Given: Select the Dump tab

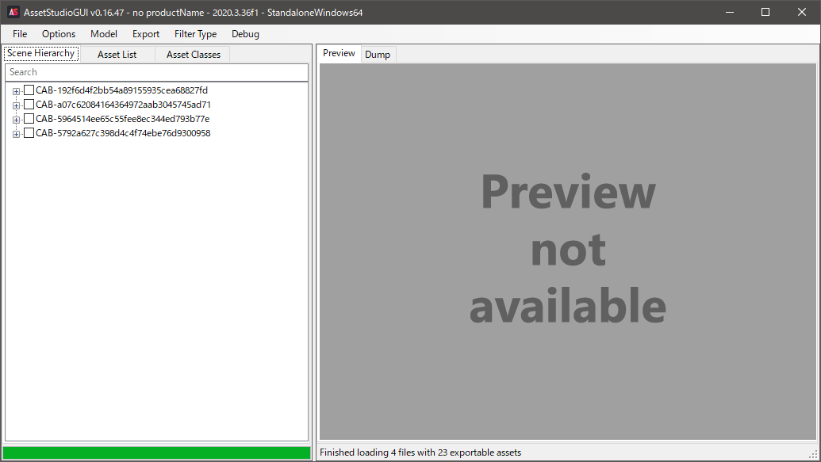Looking at the screenshot, I should pyautogui.click(x=378, y=55).
